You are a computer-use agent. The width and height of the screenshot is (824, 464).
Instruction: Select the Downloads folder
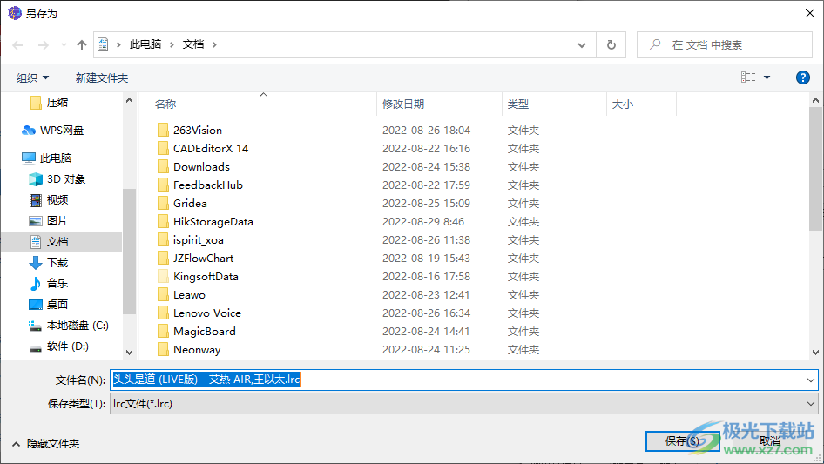(x=202, y=167)
